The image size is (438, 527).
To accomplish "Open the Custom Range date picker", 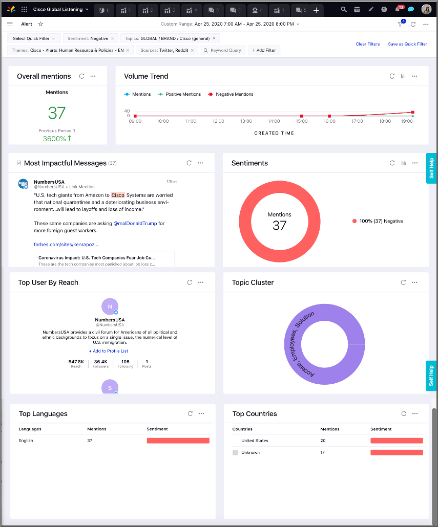I will (x=230, y=24).
